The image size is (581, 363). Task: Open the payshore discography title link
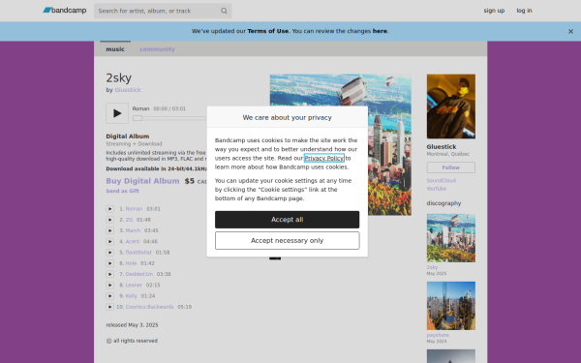pyautogui.click(x=438, y=335)
